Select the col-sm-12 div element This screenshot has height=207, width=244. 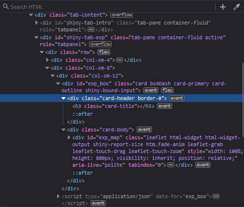(90, 76)
